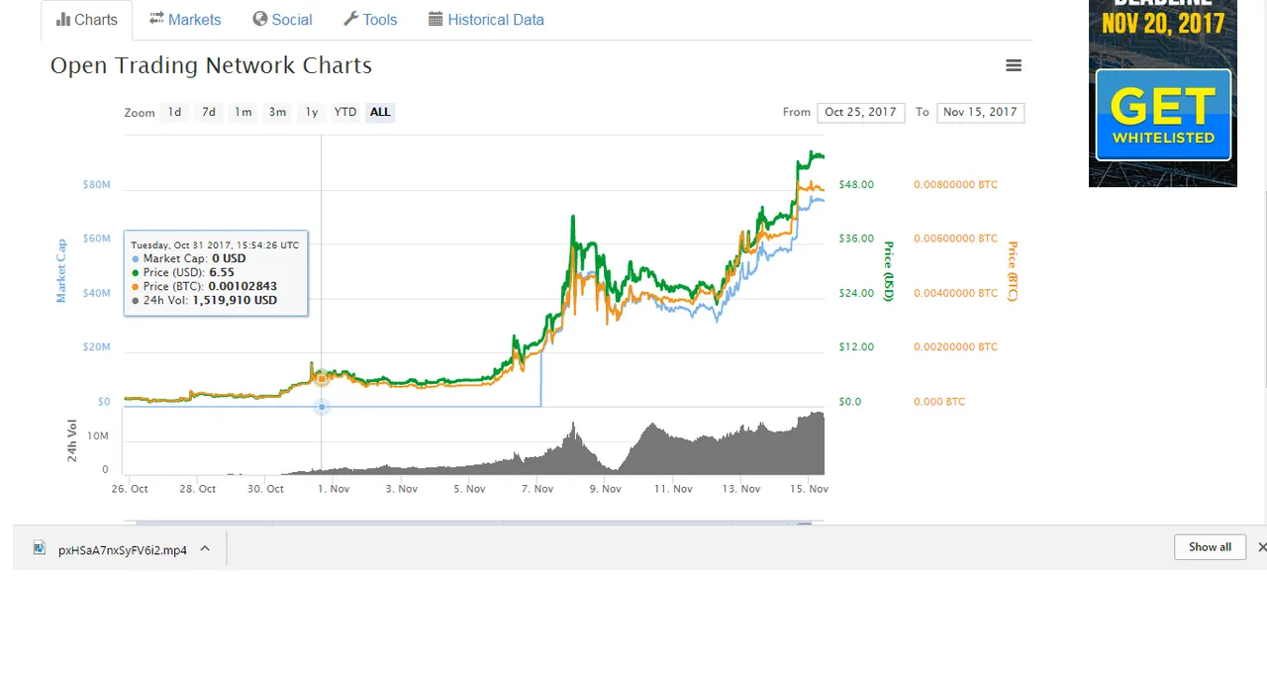Click the From date field Oct 25, 2017
This screenshot has width=1267, height=675.
860,112
